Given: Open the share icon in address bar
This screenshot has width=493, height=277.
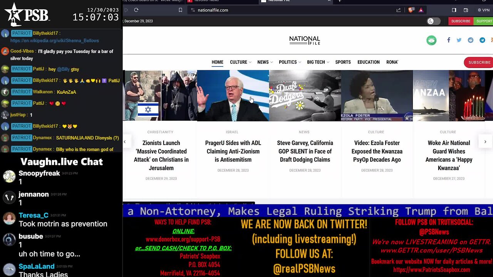Looking at the screenshot, I should (x=398, y=10).
